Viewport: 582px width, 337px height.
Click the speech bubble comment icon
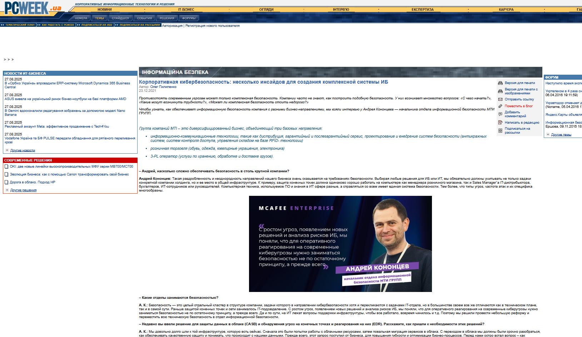click(x=500, y=114)
